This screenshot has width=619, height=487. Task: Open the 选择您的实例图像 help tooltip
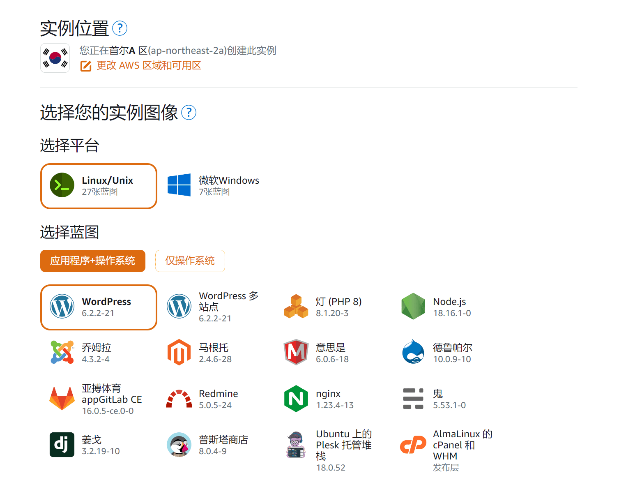pos(189,113)
